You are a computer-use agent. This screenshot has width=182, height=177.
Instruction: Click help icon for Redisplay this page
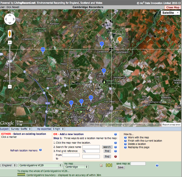[x=125, y=147]
